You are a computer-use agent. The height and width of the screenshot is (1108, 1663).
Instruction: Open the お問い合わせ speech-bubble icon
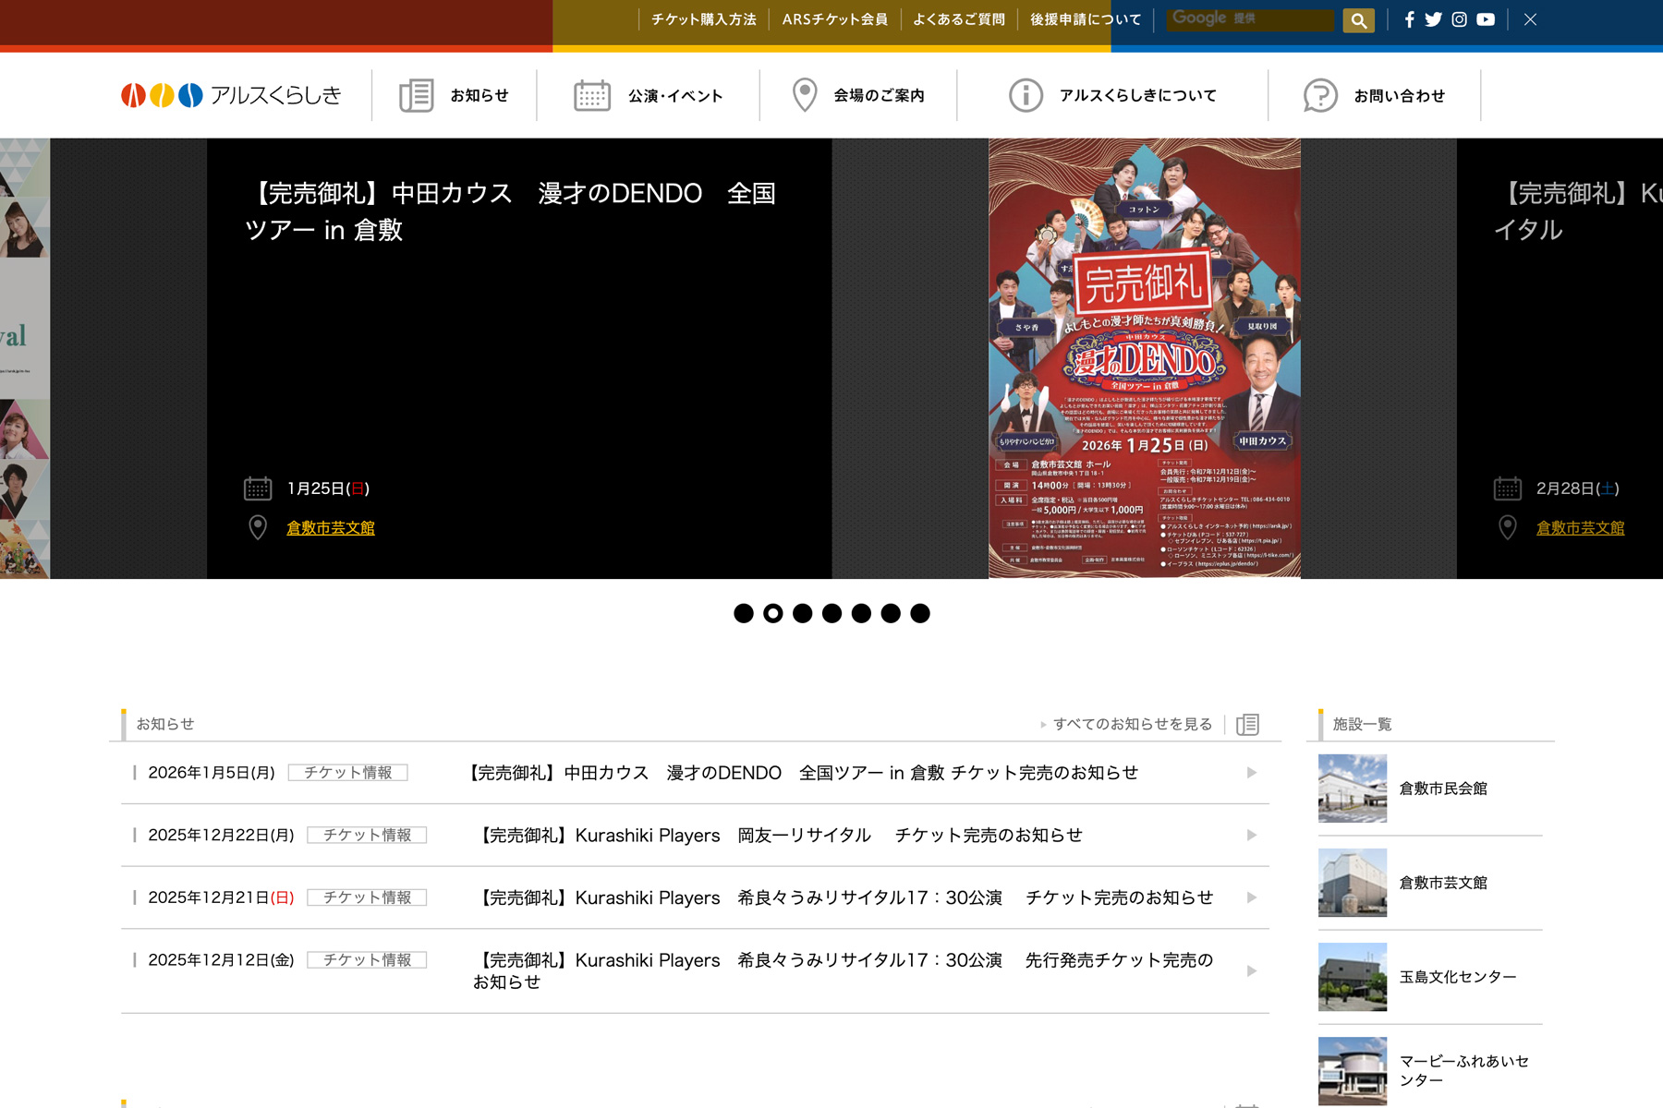[x=1318, y=95]
